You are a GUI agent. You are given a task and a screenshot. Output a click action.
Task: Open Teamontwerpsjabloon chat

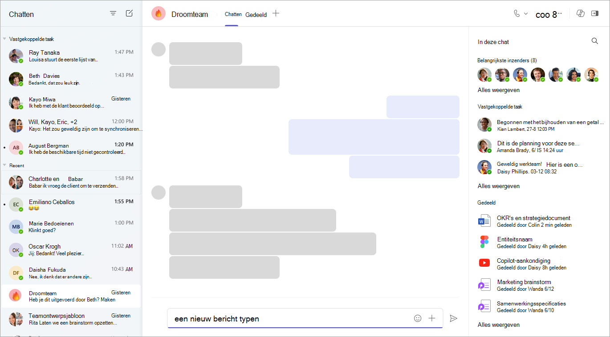point(71,319)
